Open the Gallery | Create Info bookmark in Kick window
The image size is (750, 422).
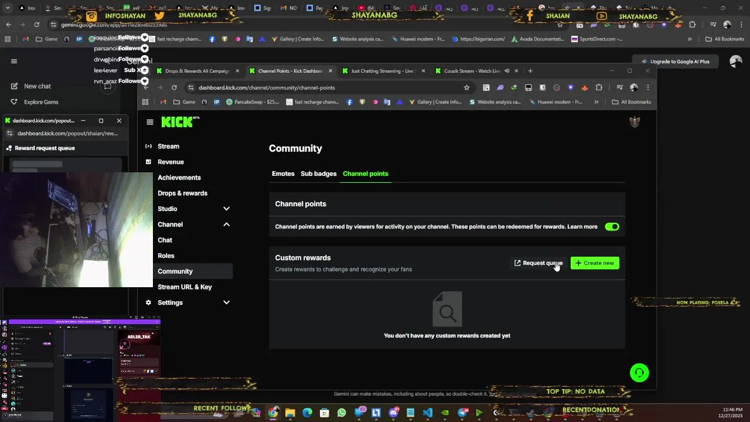pos(435,102)
